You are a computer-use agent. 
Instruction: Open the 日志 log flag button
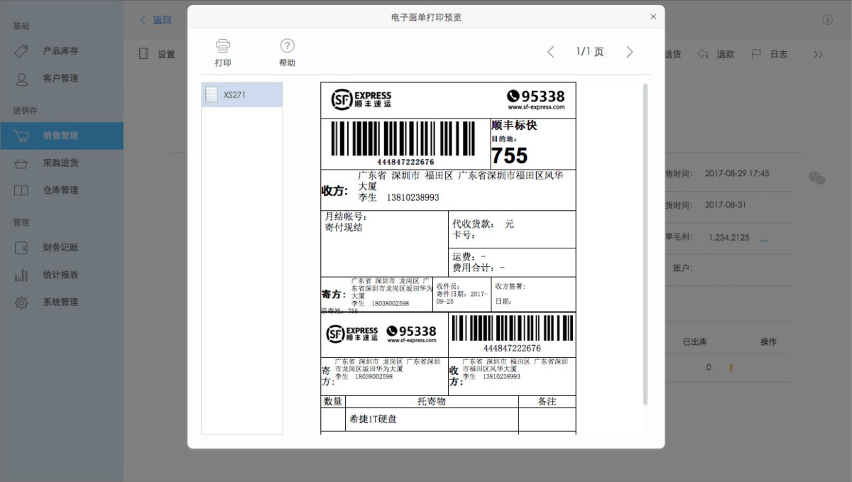[770, 54]
